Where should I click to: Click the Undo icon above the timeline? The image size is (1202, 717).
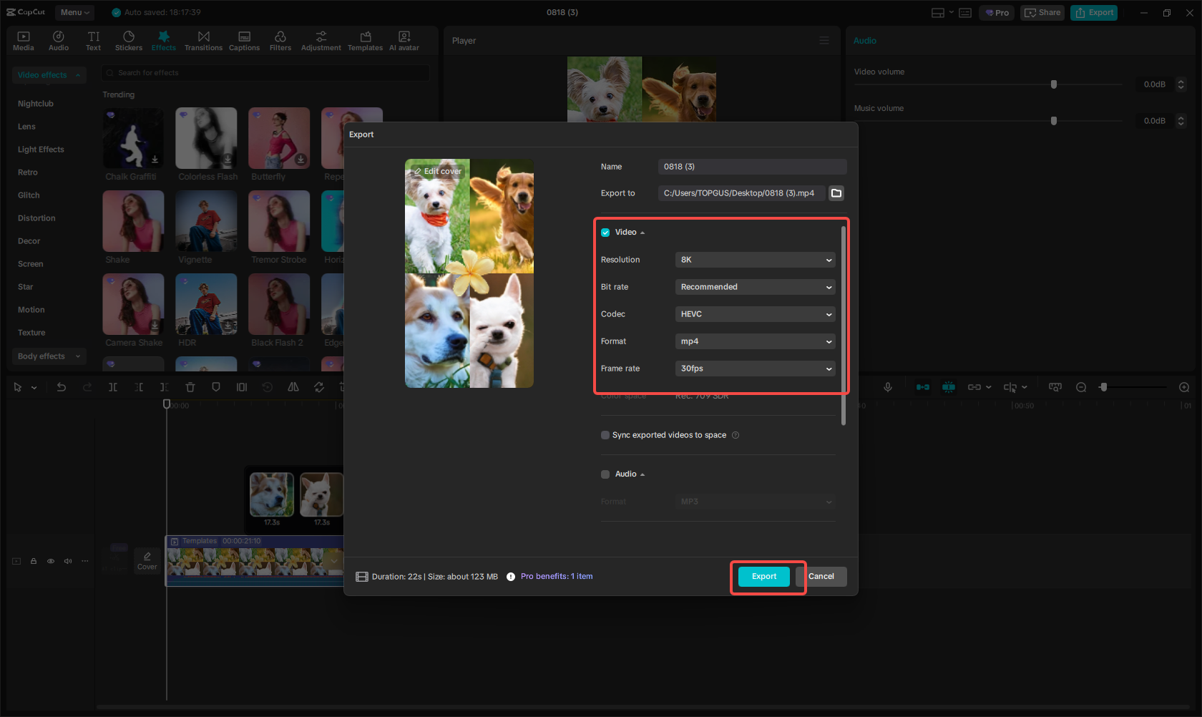62,386
